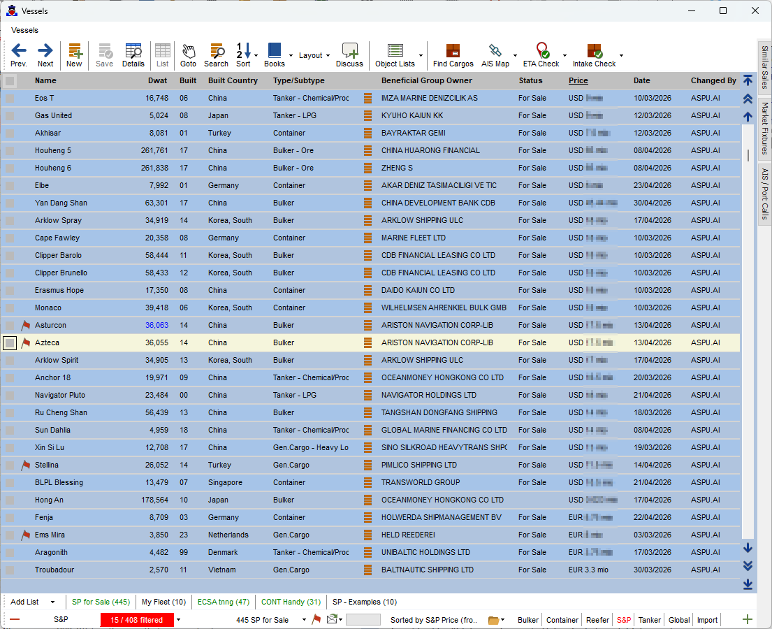
Task: Open the Similar Sales side tab
Action: point(764,67)
